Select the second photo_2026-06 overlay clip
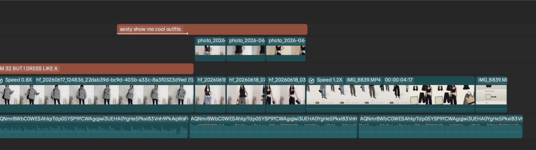This screenshot has height=150, width=536. [x=246, y=49]
